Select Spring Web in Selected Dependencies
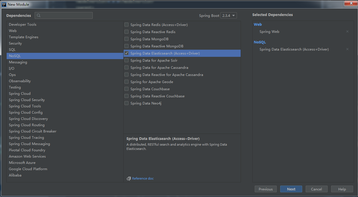358x197 pixels. pyautogui.click(x=269, y=32)
